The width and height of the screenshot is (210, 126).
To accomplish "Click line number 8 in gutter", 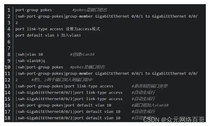I will pyautogui.click(x=9, y=54).
